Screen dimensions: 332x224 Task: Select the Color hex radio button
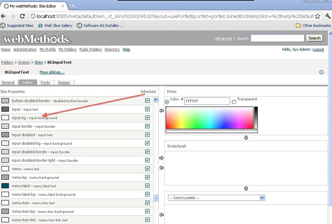pos(167,102)
